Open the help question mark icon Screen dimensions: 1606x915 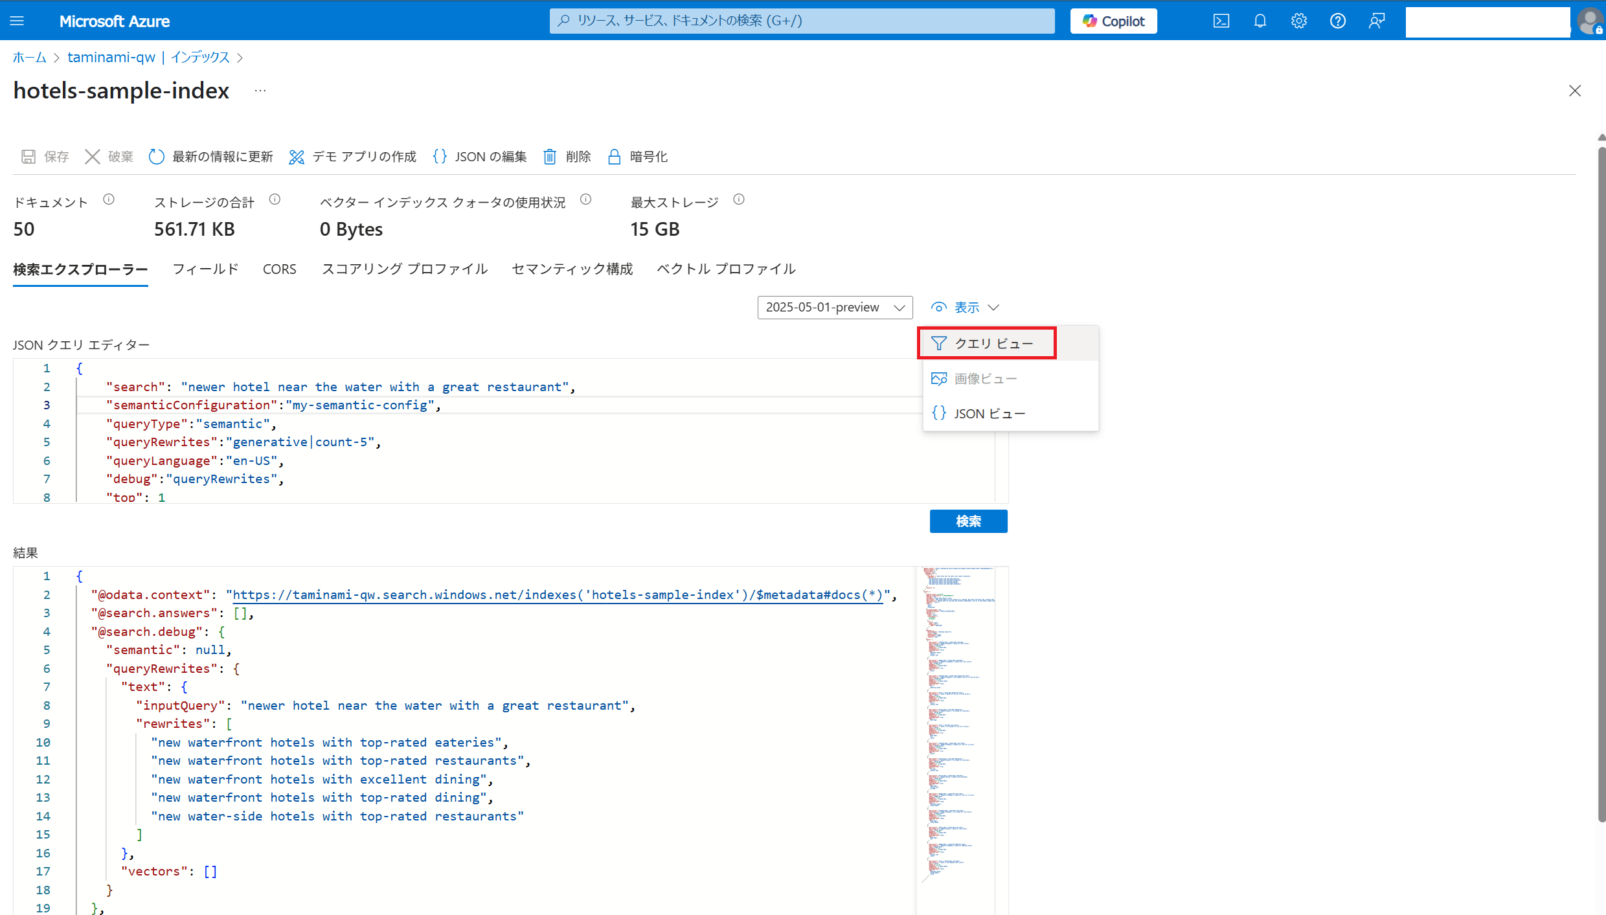click(1337, 21)
